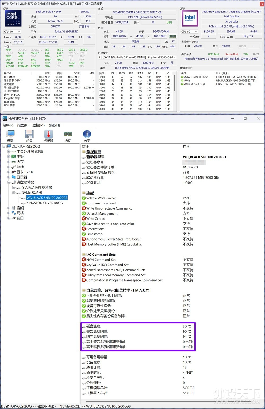The height and width of the screenshot is (409, 265).
Task: Expand the 总线 tree node
Action: click(9, 167)
